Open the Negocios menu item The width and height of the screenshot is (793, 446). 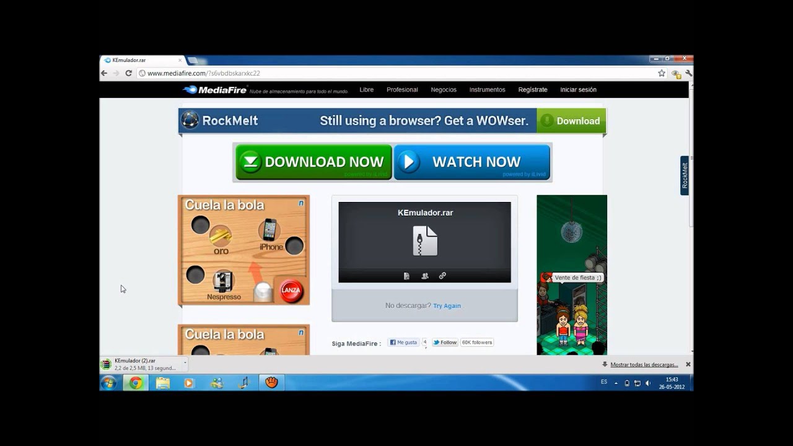[x=444, y=90]
